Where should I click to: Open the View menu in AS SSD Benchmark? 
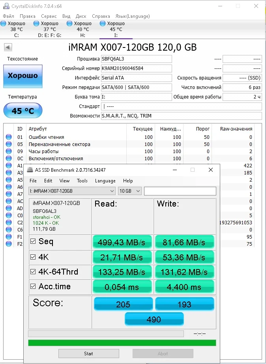(64, 180)
